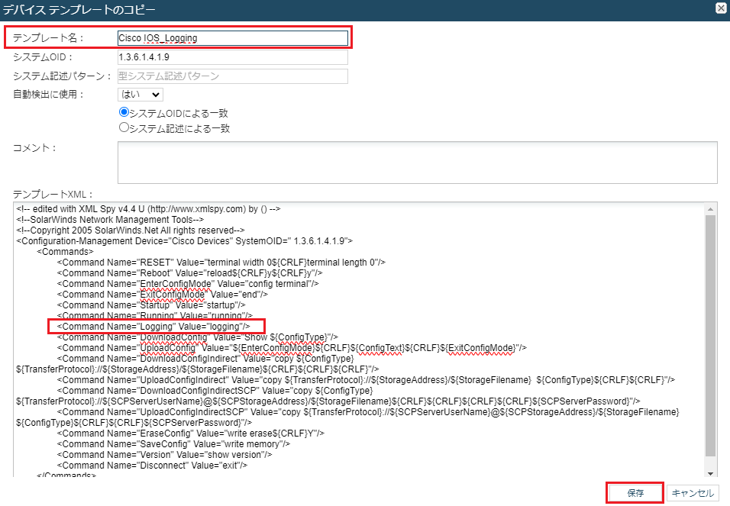Click the Command Name="DownloadConfigIndirect" XML line
Screen dimensions: 730x506
point(198,364)
